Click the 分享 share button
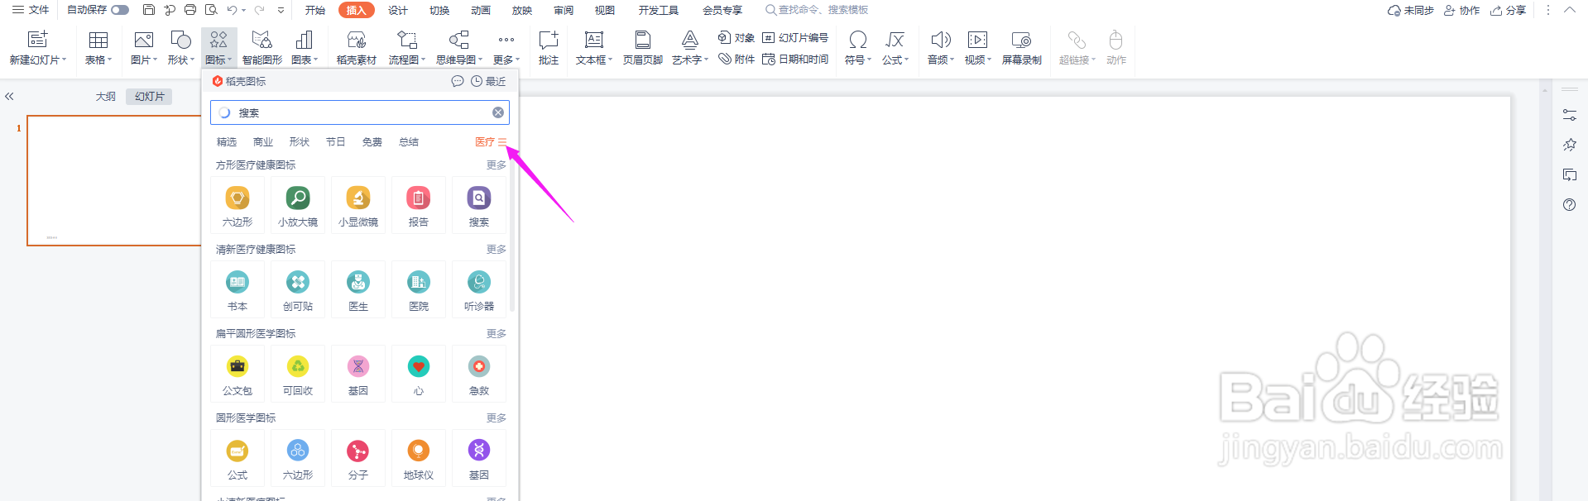This screenshot has width=1588, height=501. click(1509, 10)
